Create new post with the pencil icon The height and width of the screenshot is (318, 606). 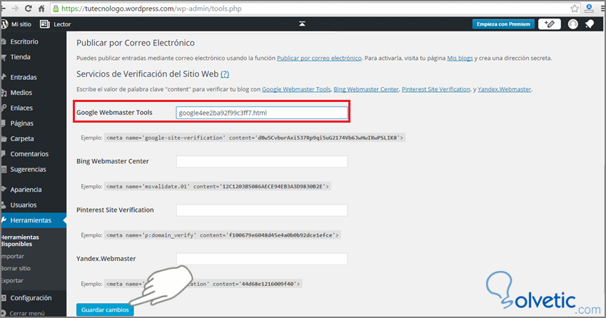[549, 24]
